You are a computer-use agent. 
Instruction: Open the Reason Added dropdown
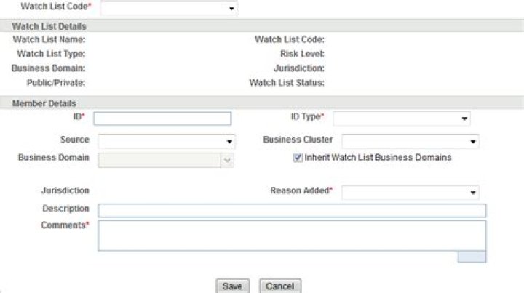pos(410,193)
